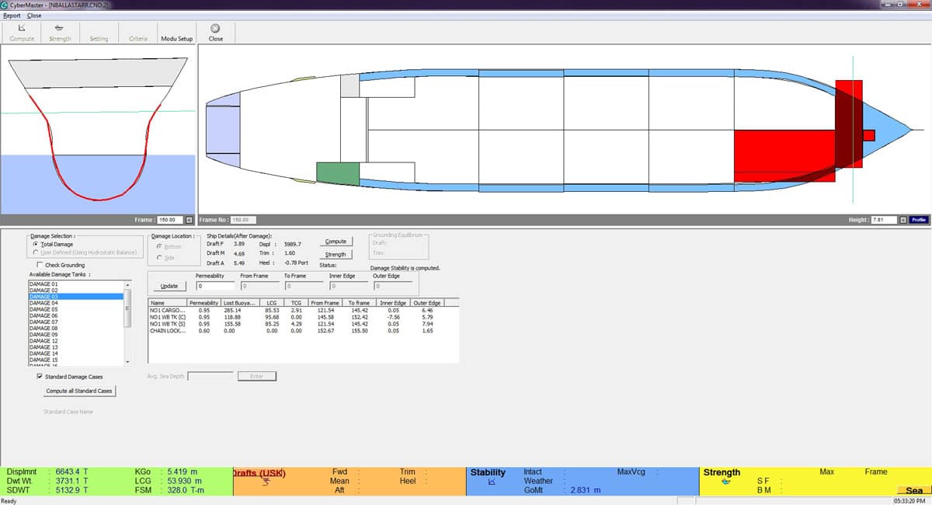Select DAMAGE 05 in available tanks list
Viewport: 932px width, 505px height.
43,309
